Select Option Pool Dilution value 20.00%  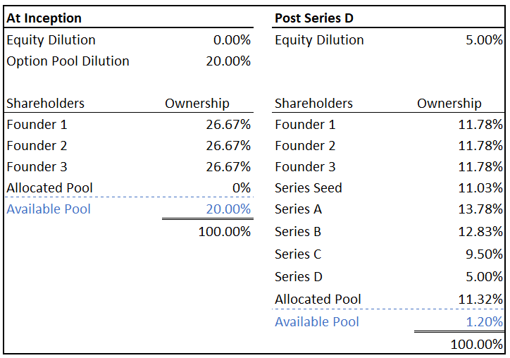click(228, 61)
